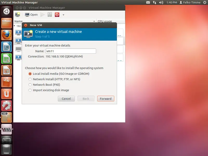
Task: Open LibreOffice Writer from the launcher
Action: pos(6,47)
